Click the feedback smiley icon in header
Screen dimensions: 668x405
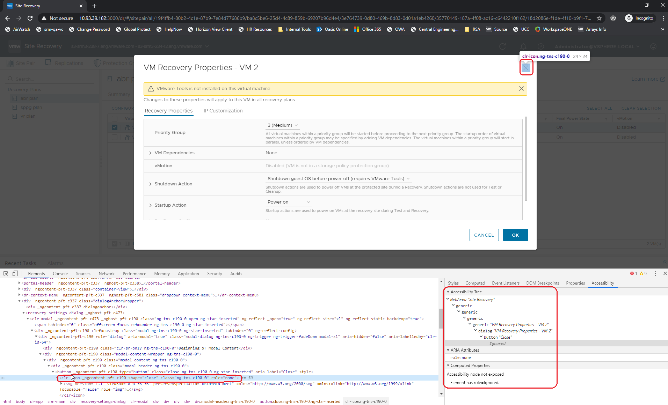(x=654, y=46)
